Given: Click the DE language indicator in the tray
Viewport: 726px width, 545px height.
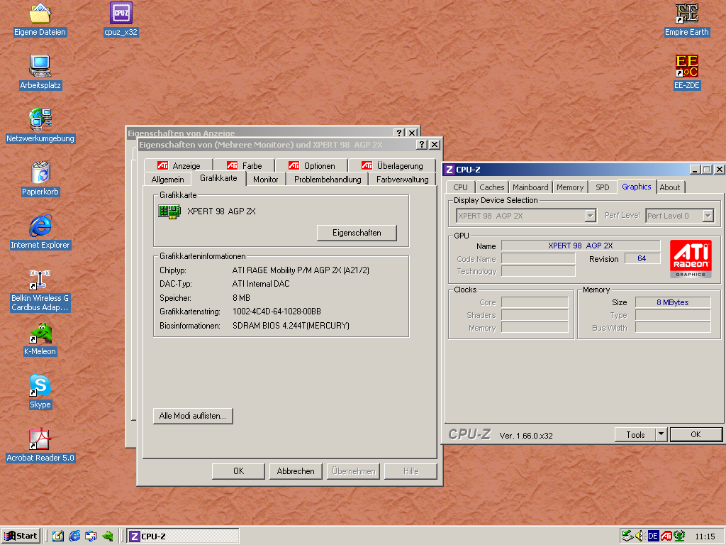Looking at the screenshot, I should point(653,536).
